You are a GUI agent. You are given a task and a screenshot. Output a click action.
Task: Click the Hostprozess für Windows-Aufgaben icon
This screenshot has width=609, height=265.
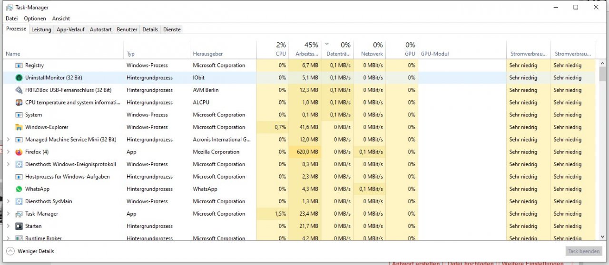(x=19, y=177)
